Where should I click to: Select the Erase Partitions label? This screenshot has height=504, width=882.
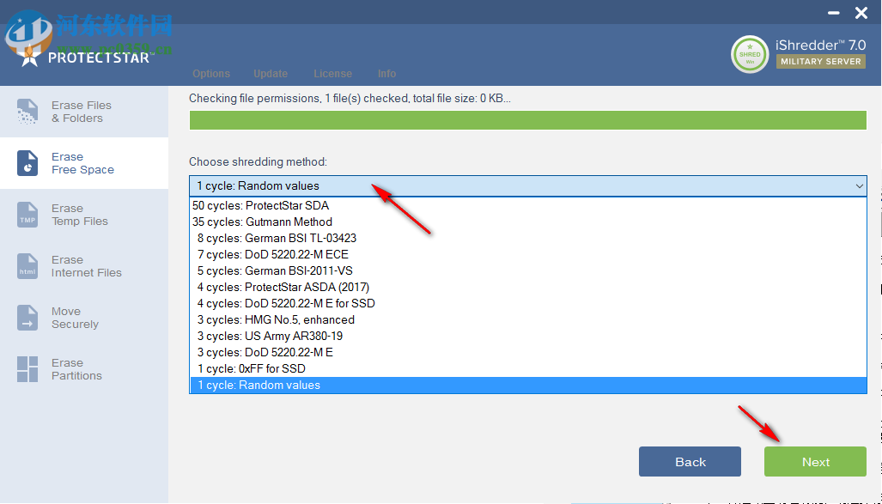76,369
